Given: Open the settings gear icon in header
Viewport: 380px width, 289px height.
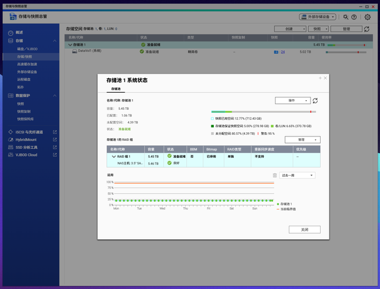Looking at the screenshot, I should (368, 17).
